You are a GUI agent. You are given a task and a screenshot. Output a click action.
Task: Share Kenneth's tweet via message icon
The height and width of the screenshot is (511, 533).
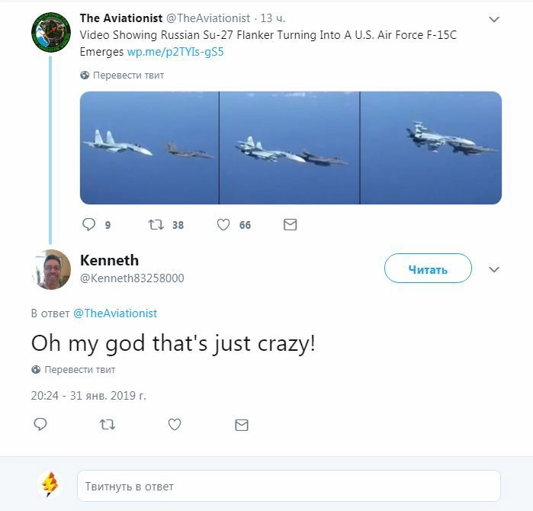tap(242, 425)
